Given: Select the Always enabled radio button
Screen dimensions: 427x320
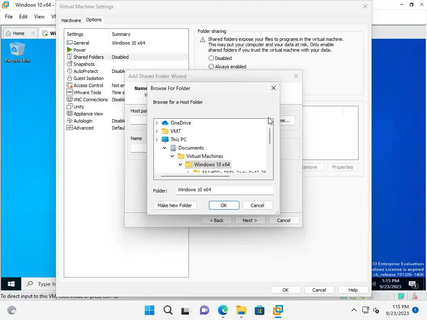Looking at the screenshot, I should pyautogui.click(x=211, y=66).
